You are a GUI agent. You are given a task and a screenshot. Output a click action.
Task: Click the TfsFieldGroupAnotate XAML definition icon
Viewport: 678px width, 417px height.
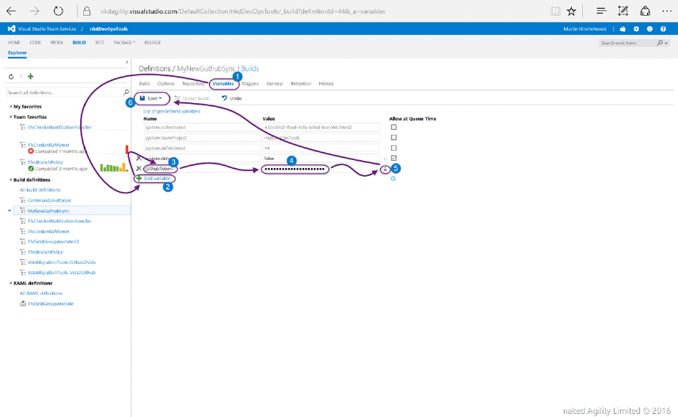[x=23, y=304]
